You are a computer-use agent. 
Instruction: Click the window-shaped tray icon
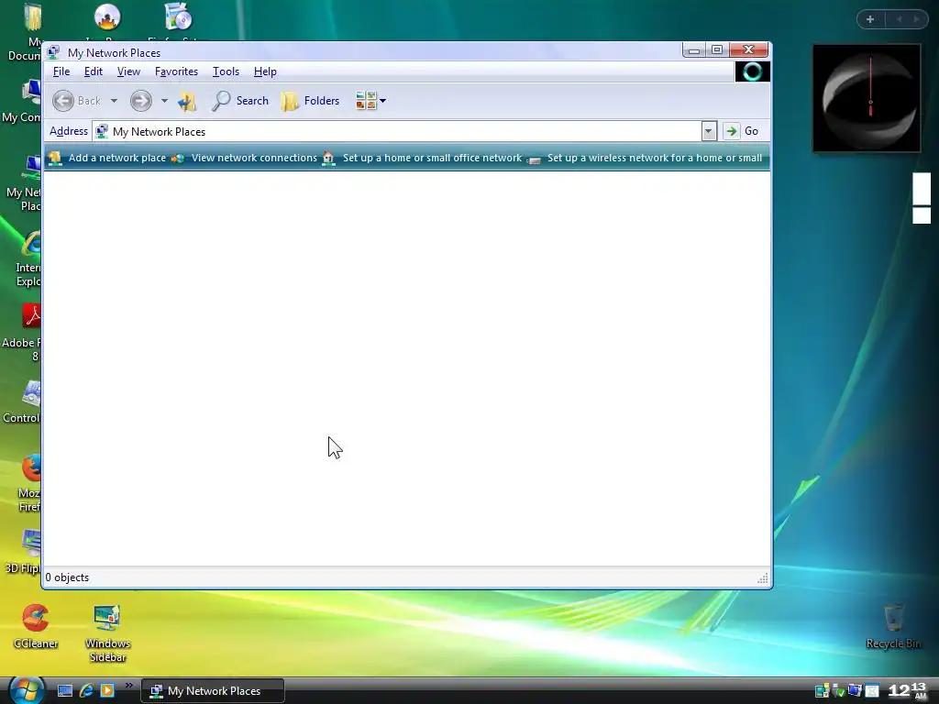872,691
